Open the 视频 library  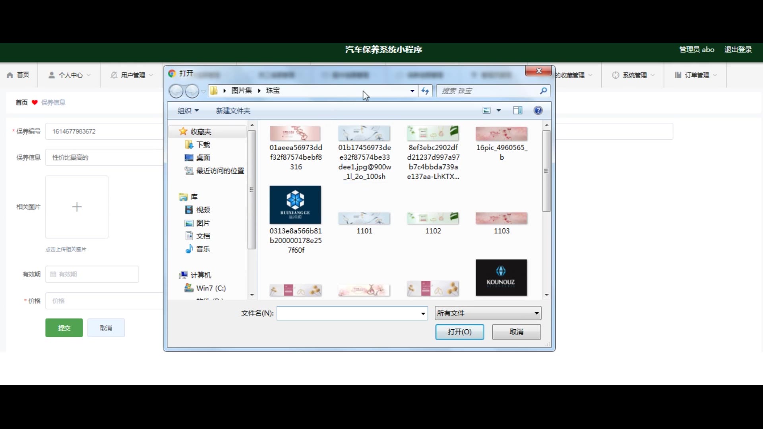coord(198,210)
